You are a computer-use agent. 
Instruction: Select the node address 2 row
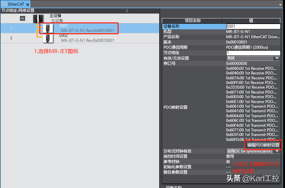(x=11, y=38)
